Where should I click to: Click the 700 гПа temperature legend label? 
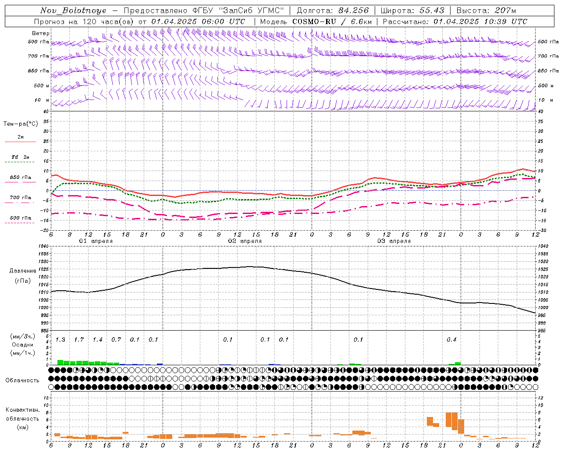[x=20, y=198]
